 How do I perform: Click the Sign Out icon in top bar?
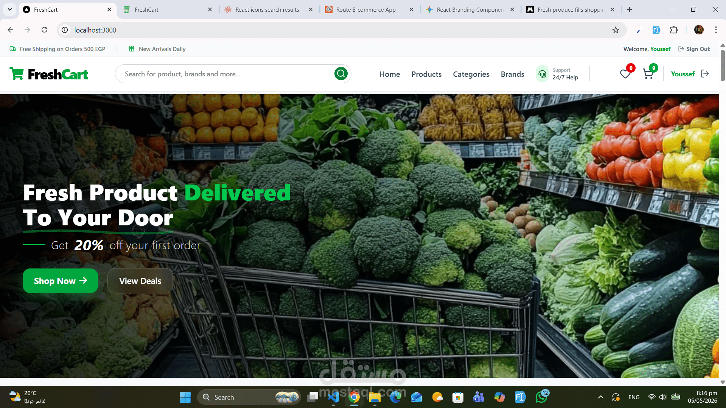[681, 49]
